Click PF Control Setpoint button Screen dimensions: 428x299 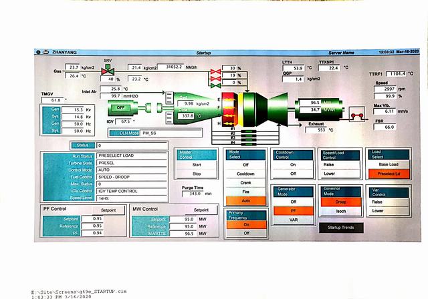[108, 210]
